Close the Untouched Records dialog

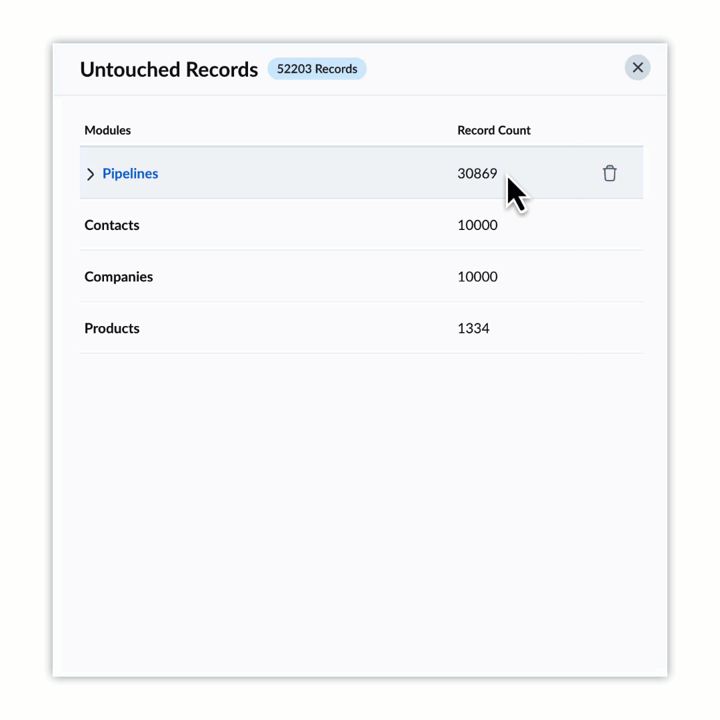pos(637,68)
